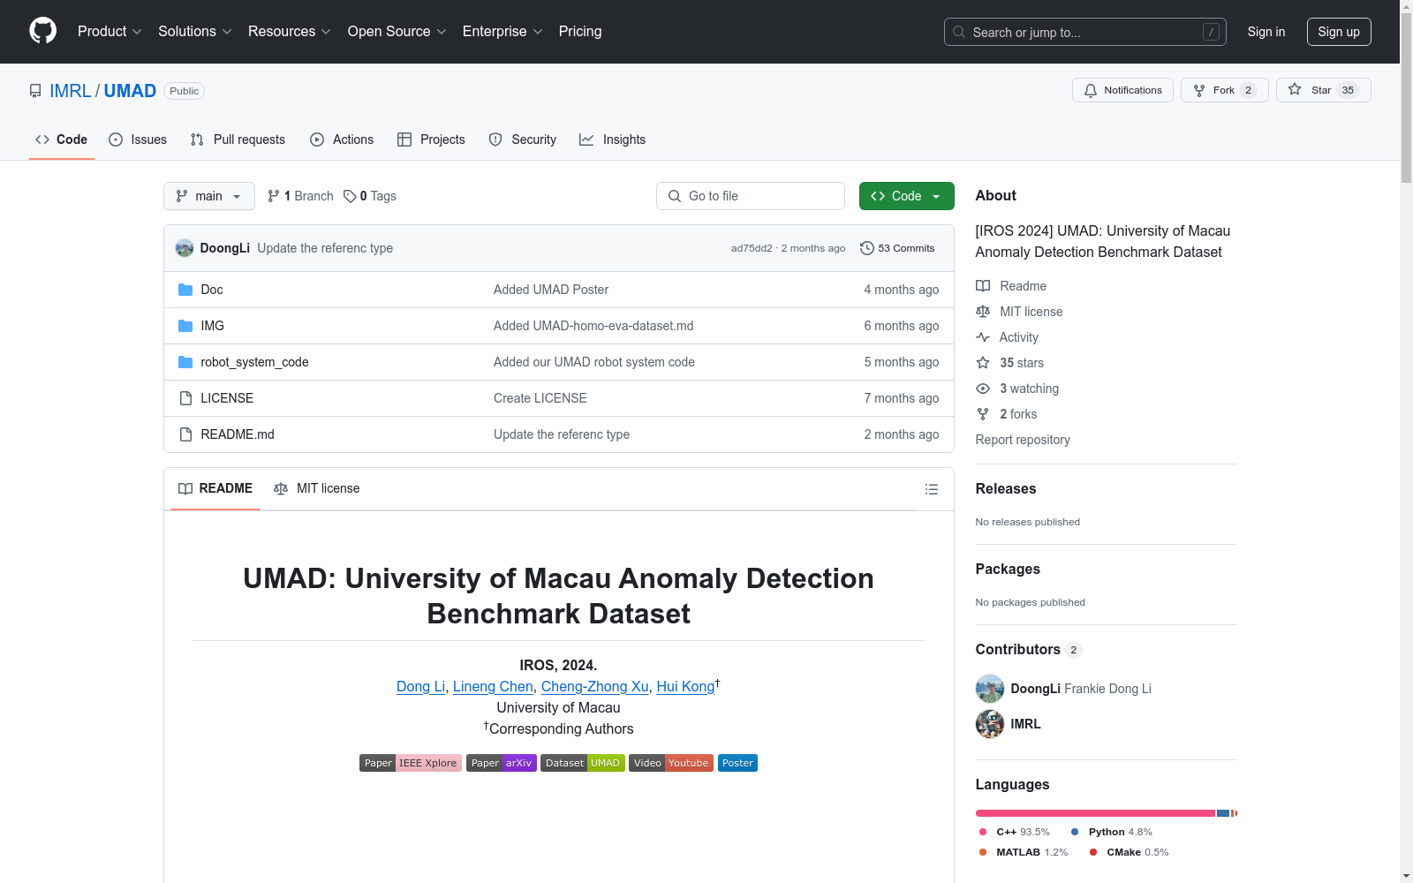Click the DoongLi contributor avatar

pos(989,689)
